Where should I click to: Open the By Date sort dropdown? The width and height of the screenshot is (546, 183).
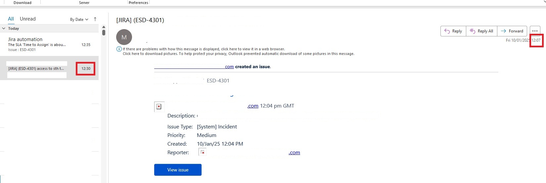[x=79, y=20]
